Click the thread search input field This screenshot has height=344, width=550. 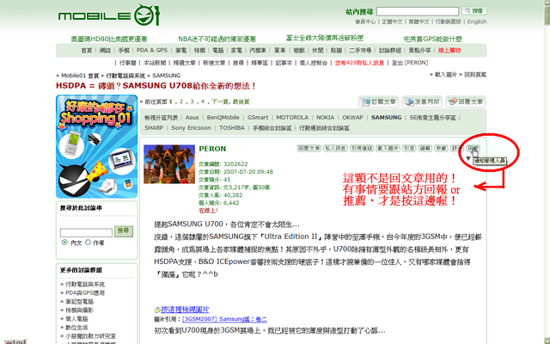86,232
